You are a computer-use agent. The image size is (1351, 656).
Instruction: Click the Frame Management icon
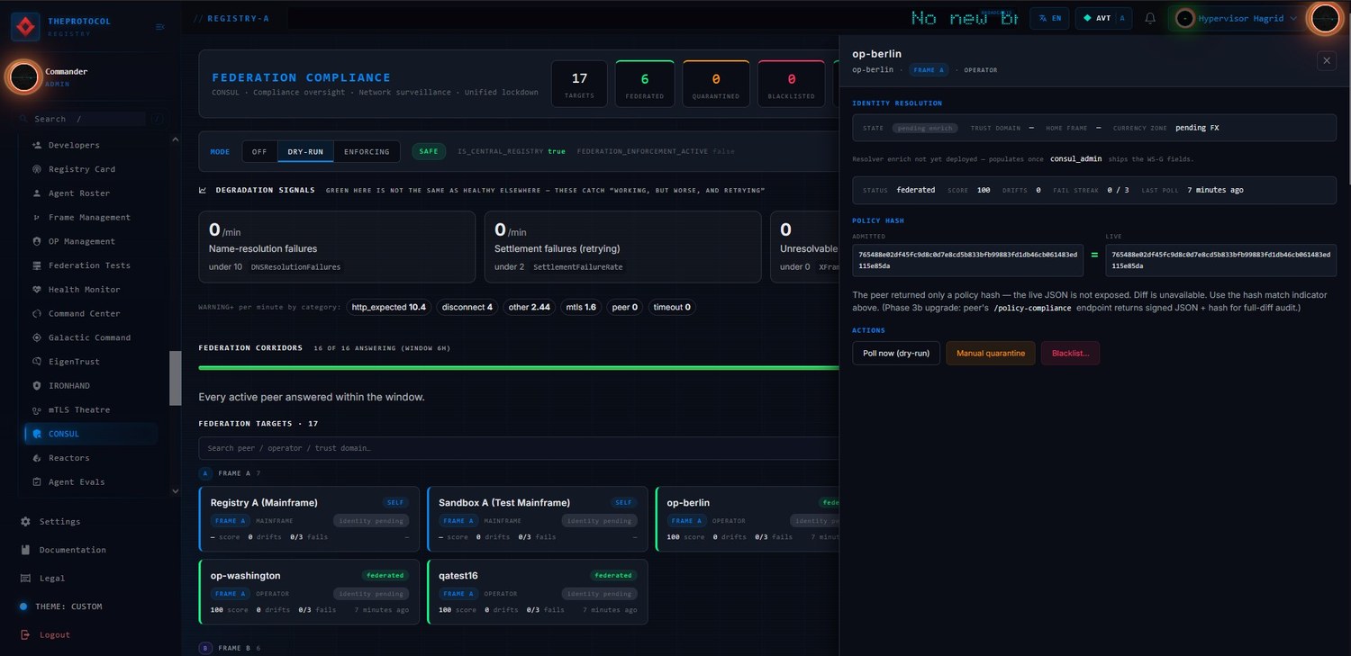pyautogui.click(x=38, y=218)
